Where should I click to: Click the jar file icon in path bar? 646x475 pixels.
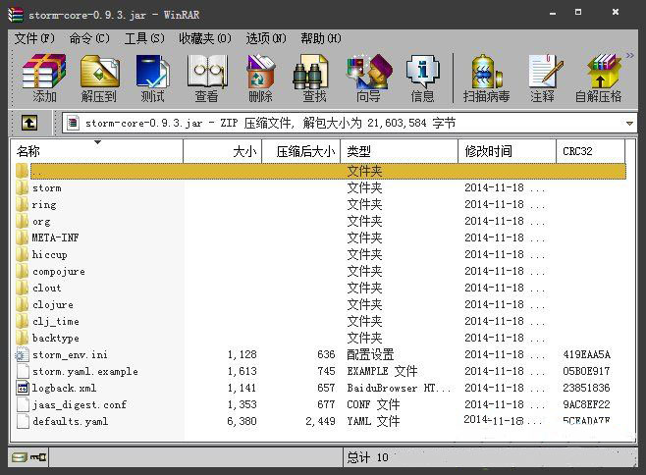[x=73, y=123]
